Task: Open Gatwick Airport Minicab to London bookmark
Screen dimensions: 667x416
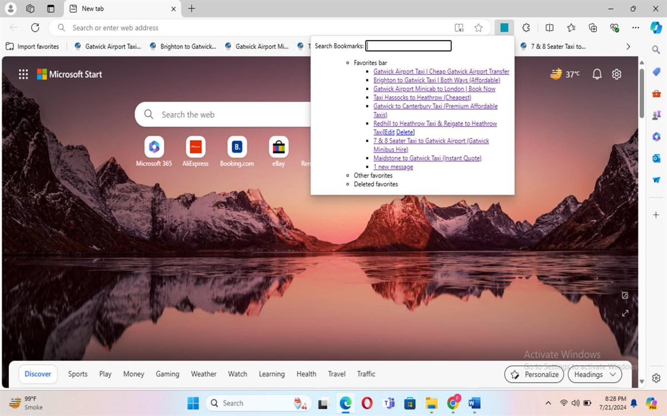Action: (434, 89)
